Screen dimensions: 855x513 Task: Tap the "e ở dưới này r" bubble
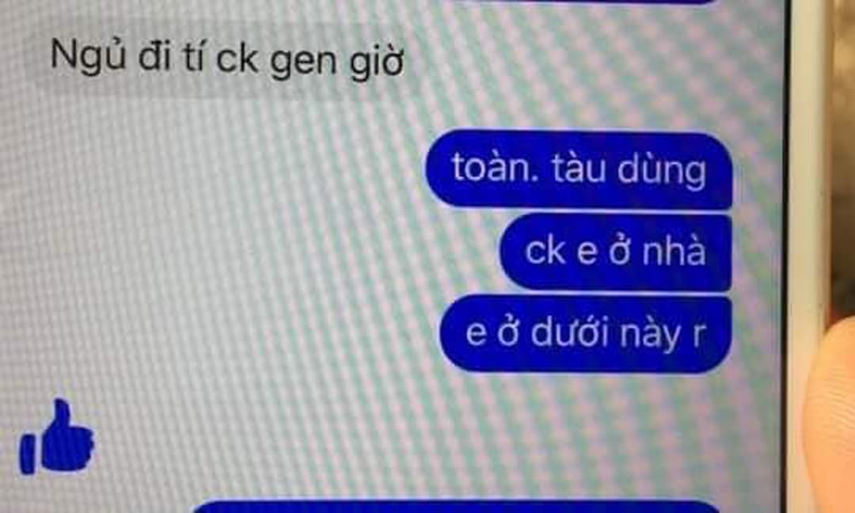tap(586, 333)
